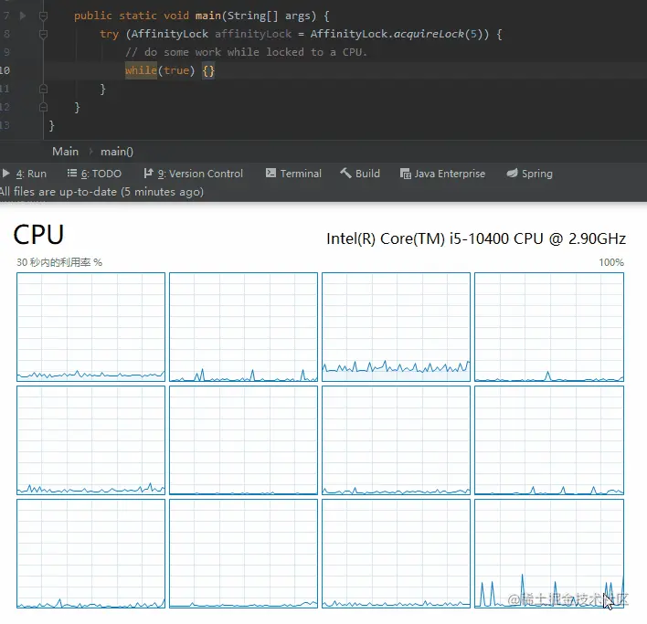Click the run gutter arrow beside main method
This screenshot has width=647, height=624.
pos(23,16)
